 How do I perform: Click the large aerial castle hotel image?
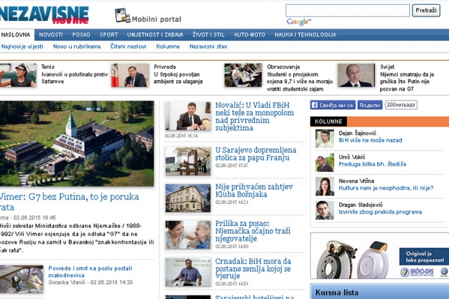pyautogui.click(x=77, y=144)
